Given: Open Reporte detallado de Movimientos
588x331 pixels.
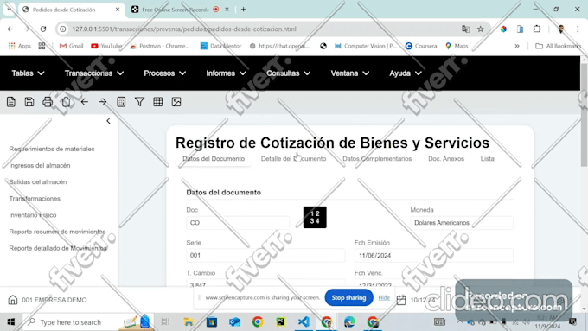Looking at the screenshot, I should [58, 248].
